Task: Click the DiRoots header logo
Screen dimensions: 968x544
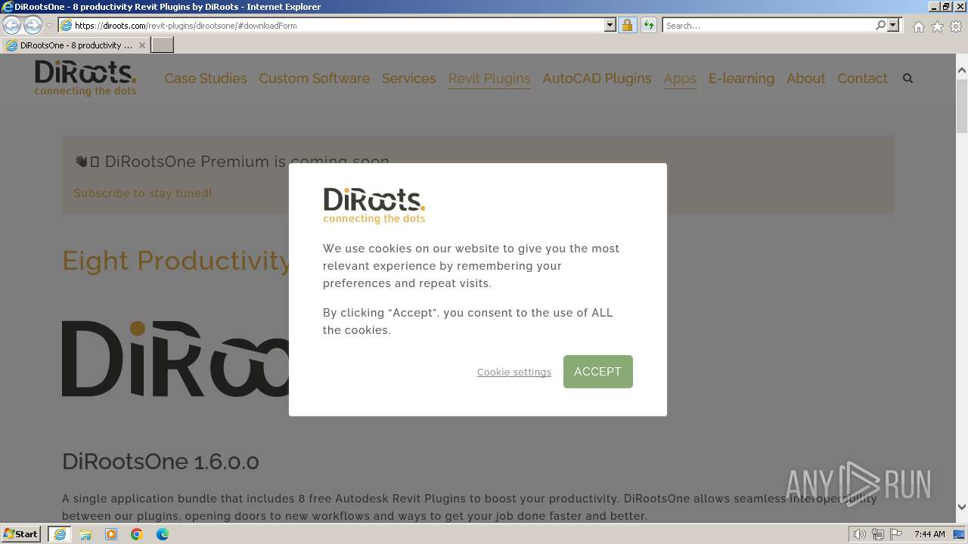Action: pos(85,78)
